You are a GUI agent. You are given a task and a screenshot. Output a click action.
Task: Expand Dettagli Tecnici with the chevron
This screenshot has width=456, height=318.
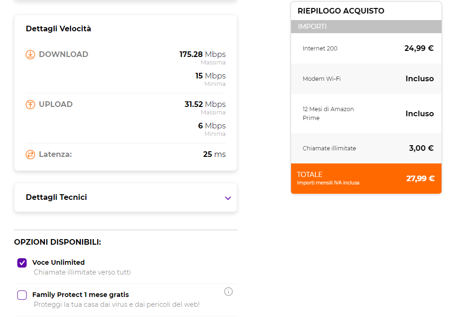(x=228, y=198)
